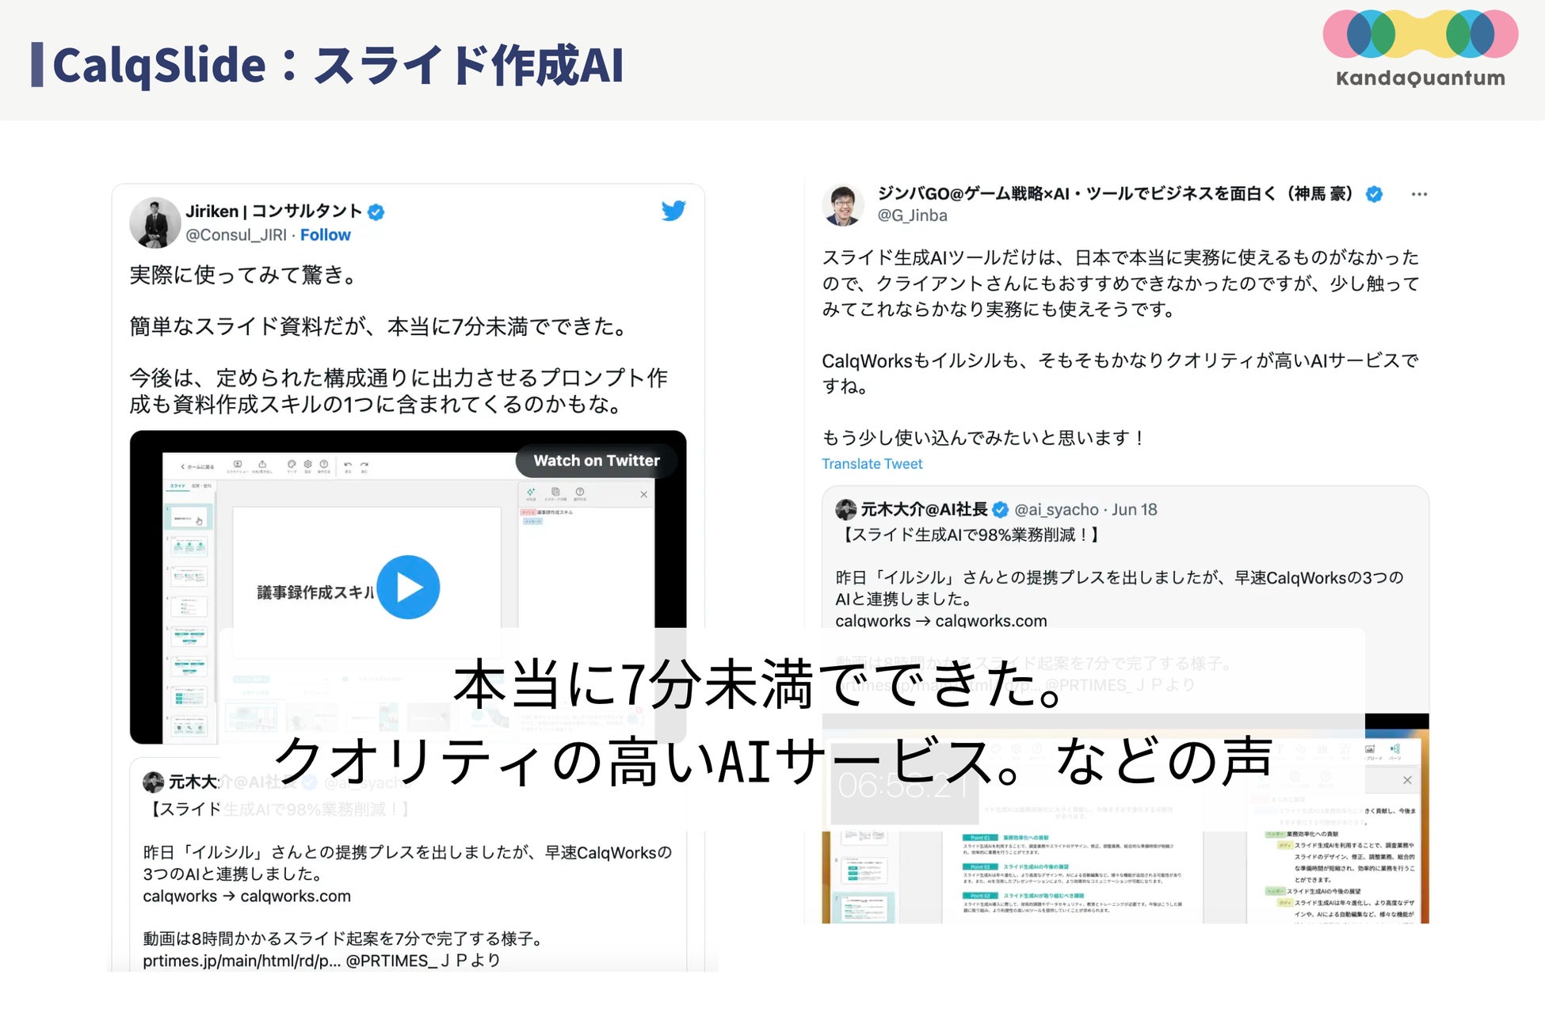
Task: Close the right panel inside the video
Action: (643, 494)
